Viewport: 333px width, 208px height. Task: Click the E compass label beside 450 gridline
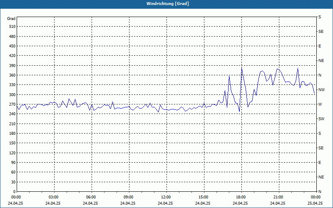pyautogui.click(x=320, y=46)
